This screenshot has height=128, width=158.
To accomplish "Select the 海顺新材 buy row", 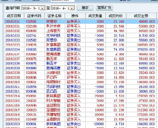I will (x=80, y=82).
